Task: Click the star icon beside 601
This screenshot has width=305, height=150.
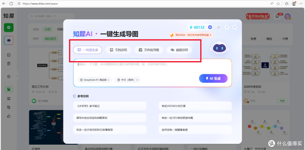Action: pos(260,92)
